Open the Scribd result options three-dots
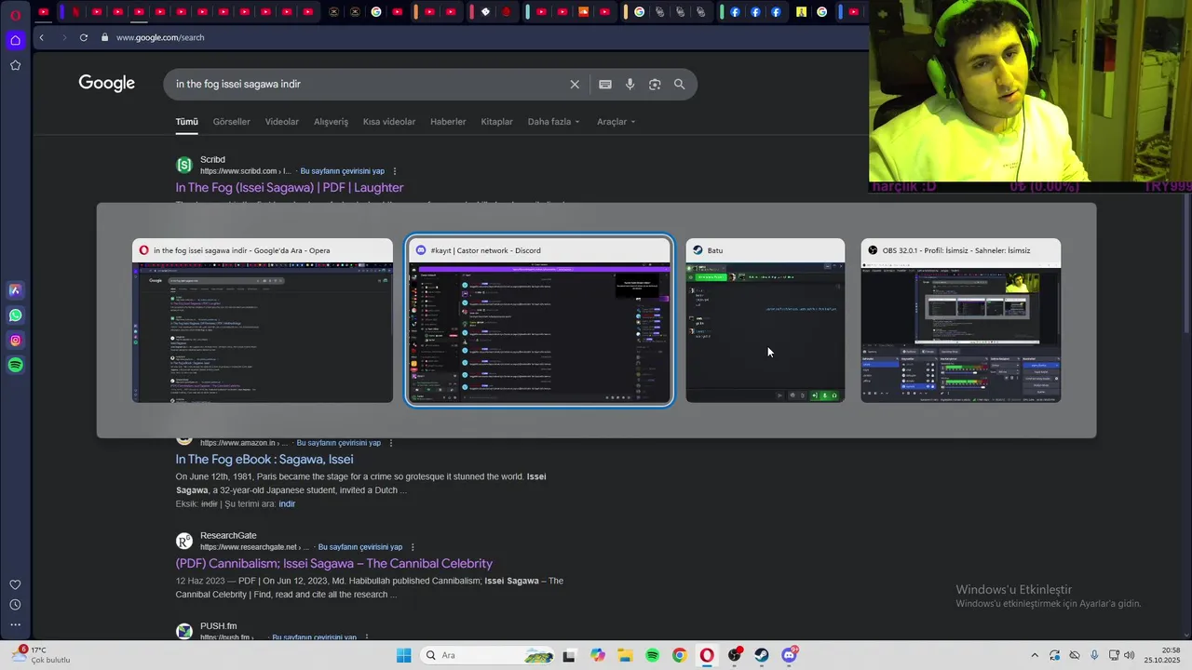The height and width of the screenshot is (670, 1192). [395, 171]
